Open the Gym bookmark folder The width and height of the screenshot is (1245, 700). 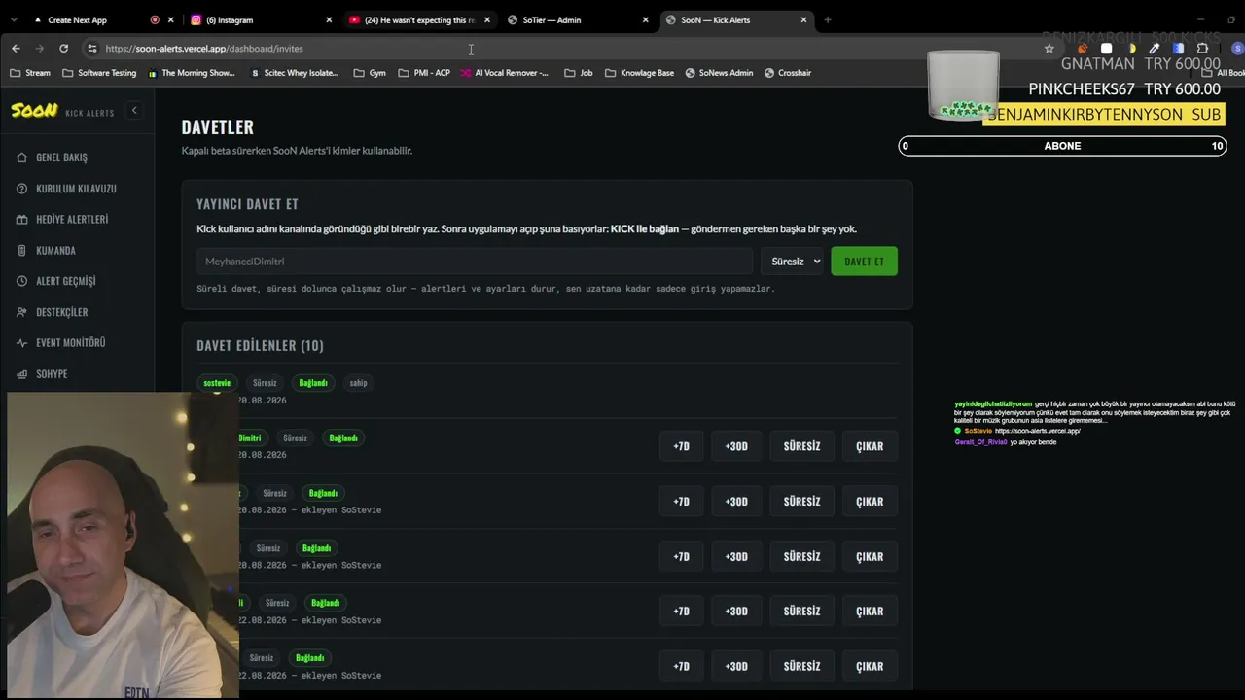tap(370, 73)
